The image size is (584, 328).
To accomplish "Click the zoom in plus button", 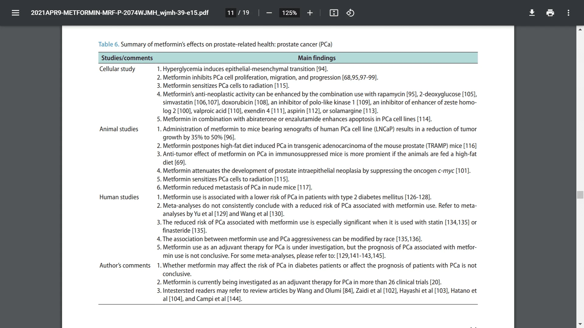I will pos(310,13).
